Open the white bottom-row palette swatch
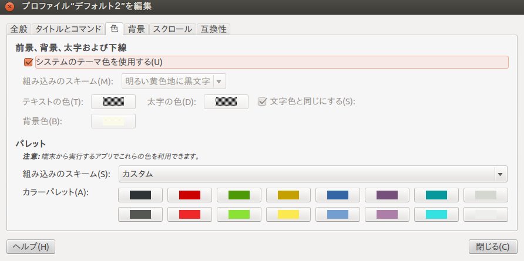Viewport: 524px width, 261px height. click(486, 214)
